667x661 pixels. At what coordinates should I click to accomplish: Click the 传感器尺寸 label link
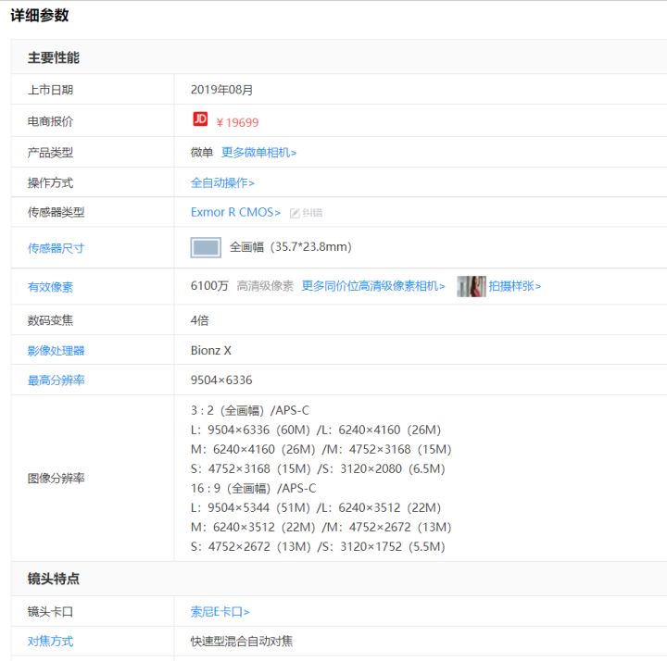coord(56,248)
